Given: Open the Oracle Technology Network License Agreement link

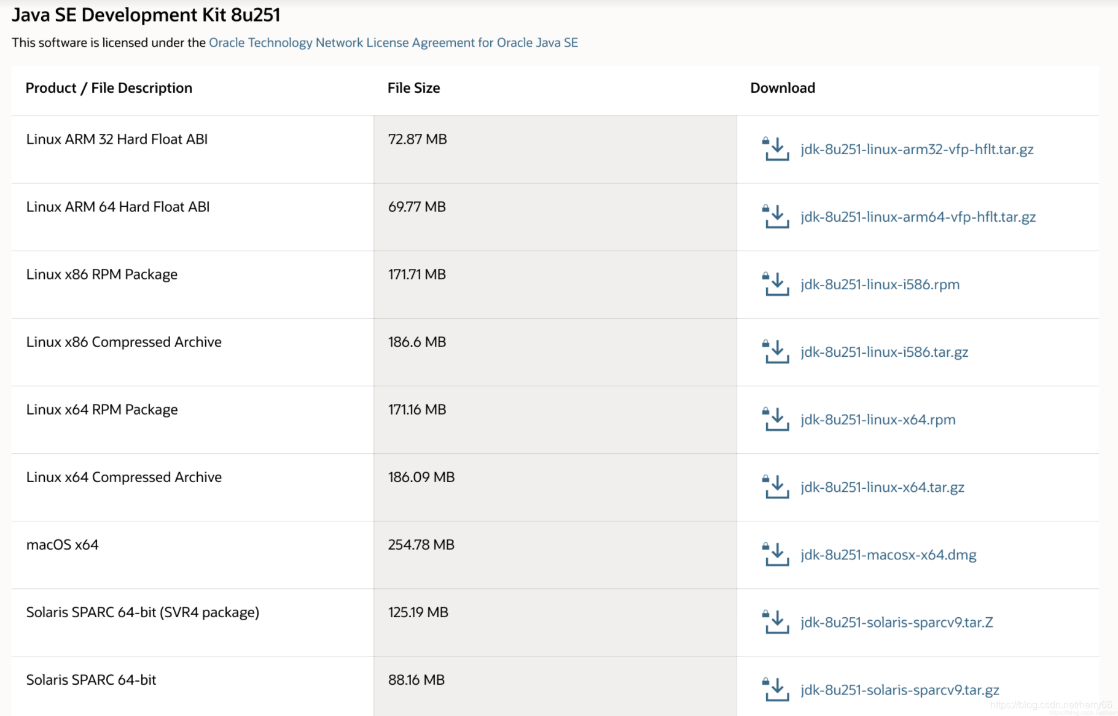Looking at the screenshot, I should [393, 42].
